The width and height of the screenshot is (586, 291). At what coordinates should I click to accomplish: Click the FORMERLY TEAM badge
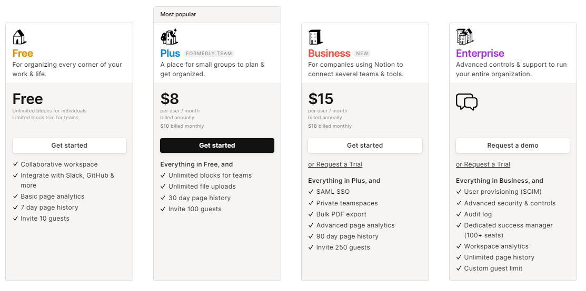(x=209, y=54)
